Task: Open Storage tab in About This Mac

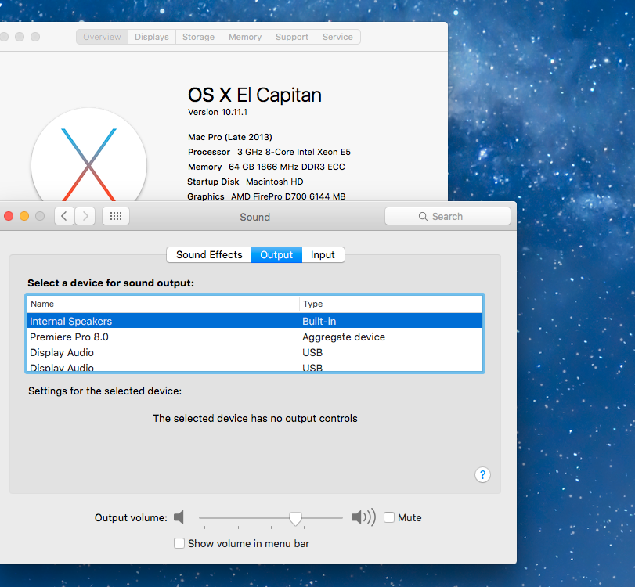Action: pyautogui.click(x=198, y=37)
